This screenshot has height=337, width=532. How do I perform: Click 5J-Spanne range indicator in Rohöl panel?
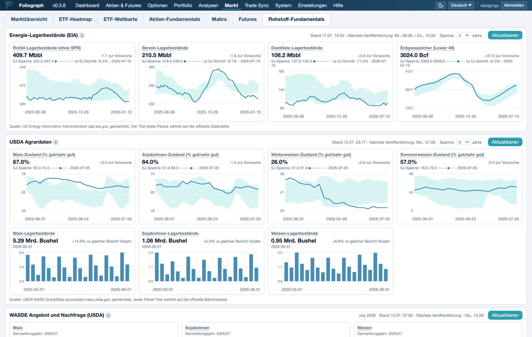point(63,61)
